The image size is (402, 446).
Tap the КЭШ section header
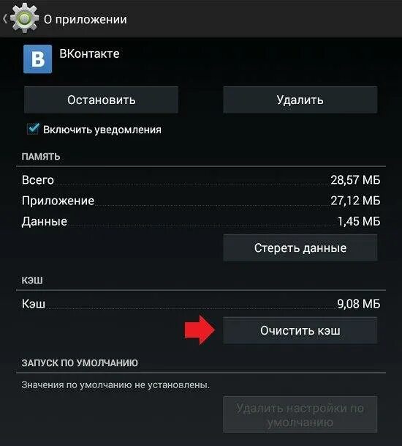pos(32,280)
